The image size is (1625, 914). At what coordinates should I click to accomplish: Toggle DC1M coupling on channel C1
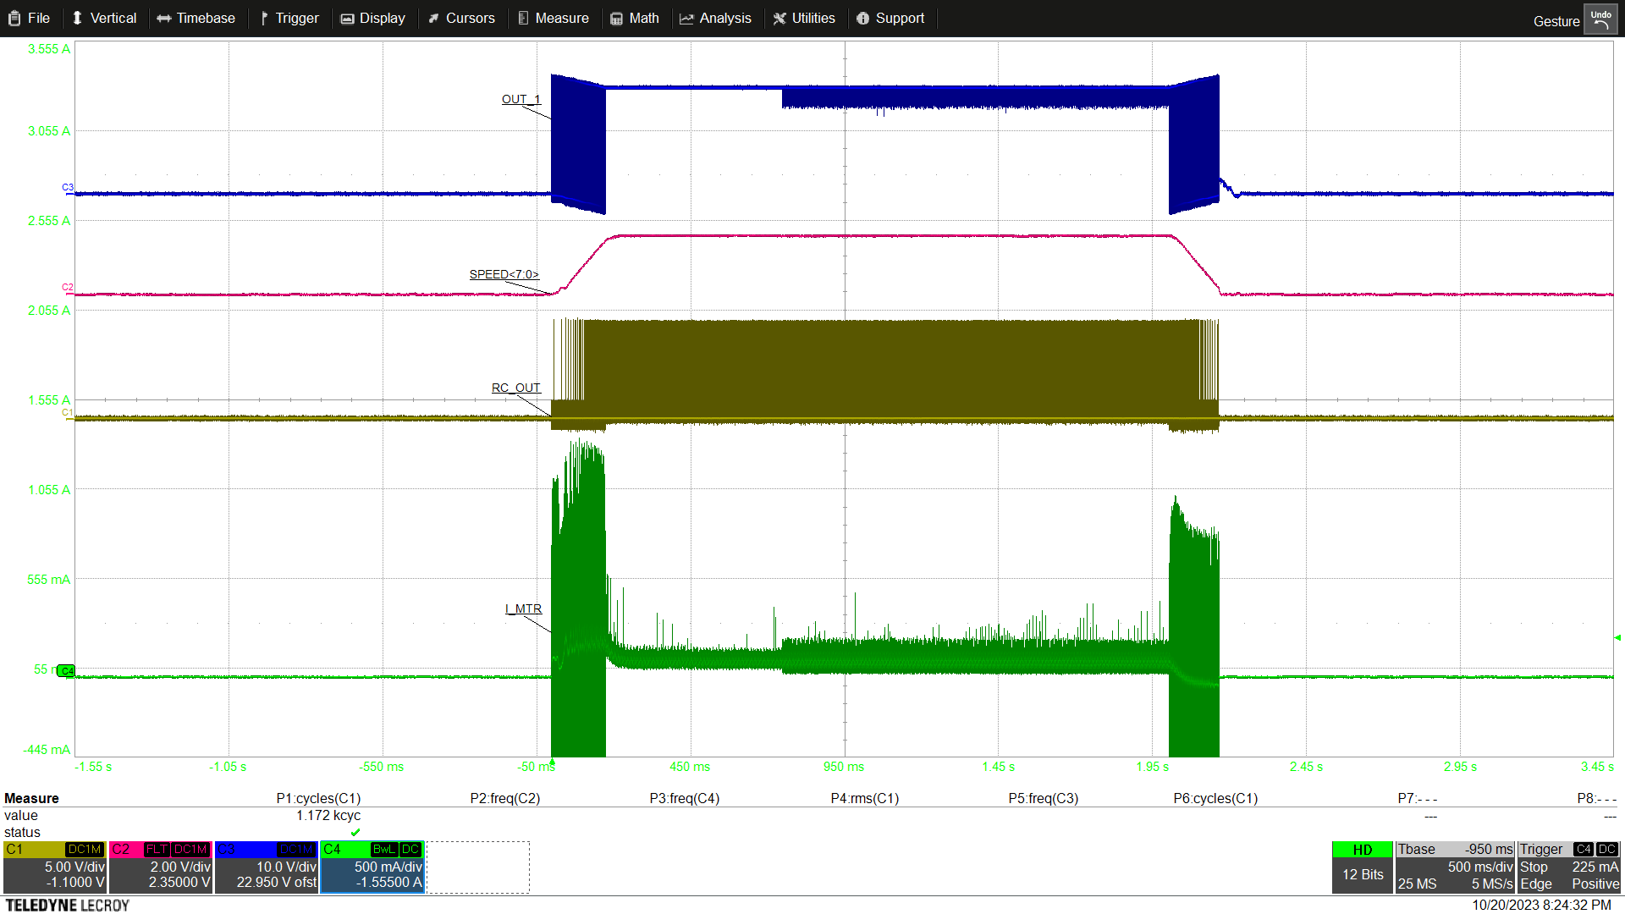point(85,850)
